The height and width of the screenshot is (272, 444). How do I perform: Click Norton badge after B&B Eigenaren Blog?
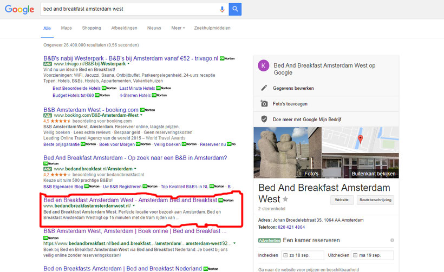(92, 187)
